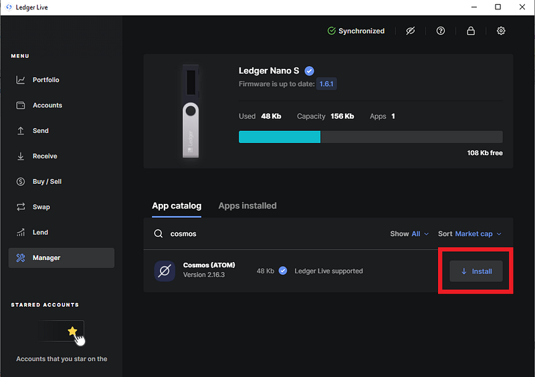Viewport: 535px width, 377px height.
Task: Open the Send menu entry
Action: [x=62, y=130]
